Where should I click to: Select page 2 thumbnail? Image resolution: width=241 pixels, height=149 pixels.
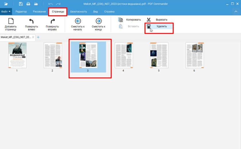pyautogui.click(x=53, y=55)
